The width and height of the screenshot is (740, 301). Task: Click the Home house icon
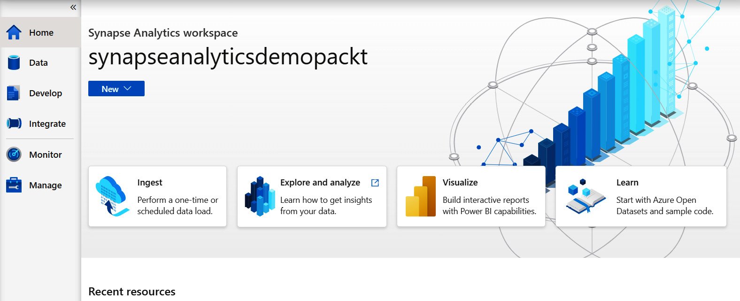(14, 32)
